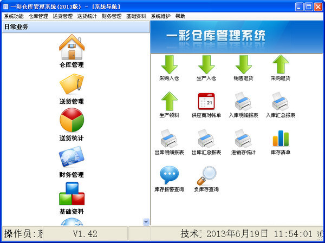Image resolution: width=325 pixels, height=243 pixels.
Task: Open 出库明细报表 printer icon
Action: [x=170, y=139]
